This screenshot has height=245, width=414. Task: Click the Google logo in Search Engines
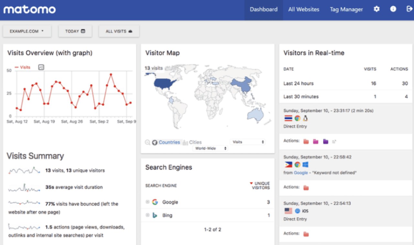tap(155, 202)
